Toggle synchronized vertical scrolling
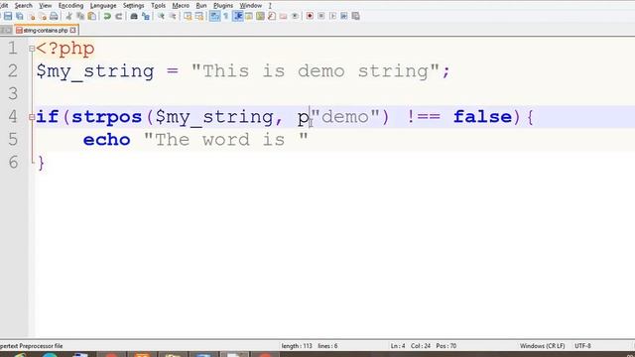This screenshot has height=357, width=635. coord(188,16)
